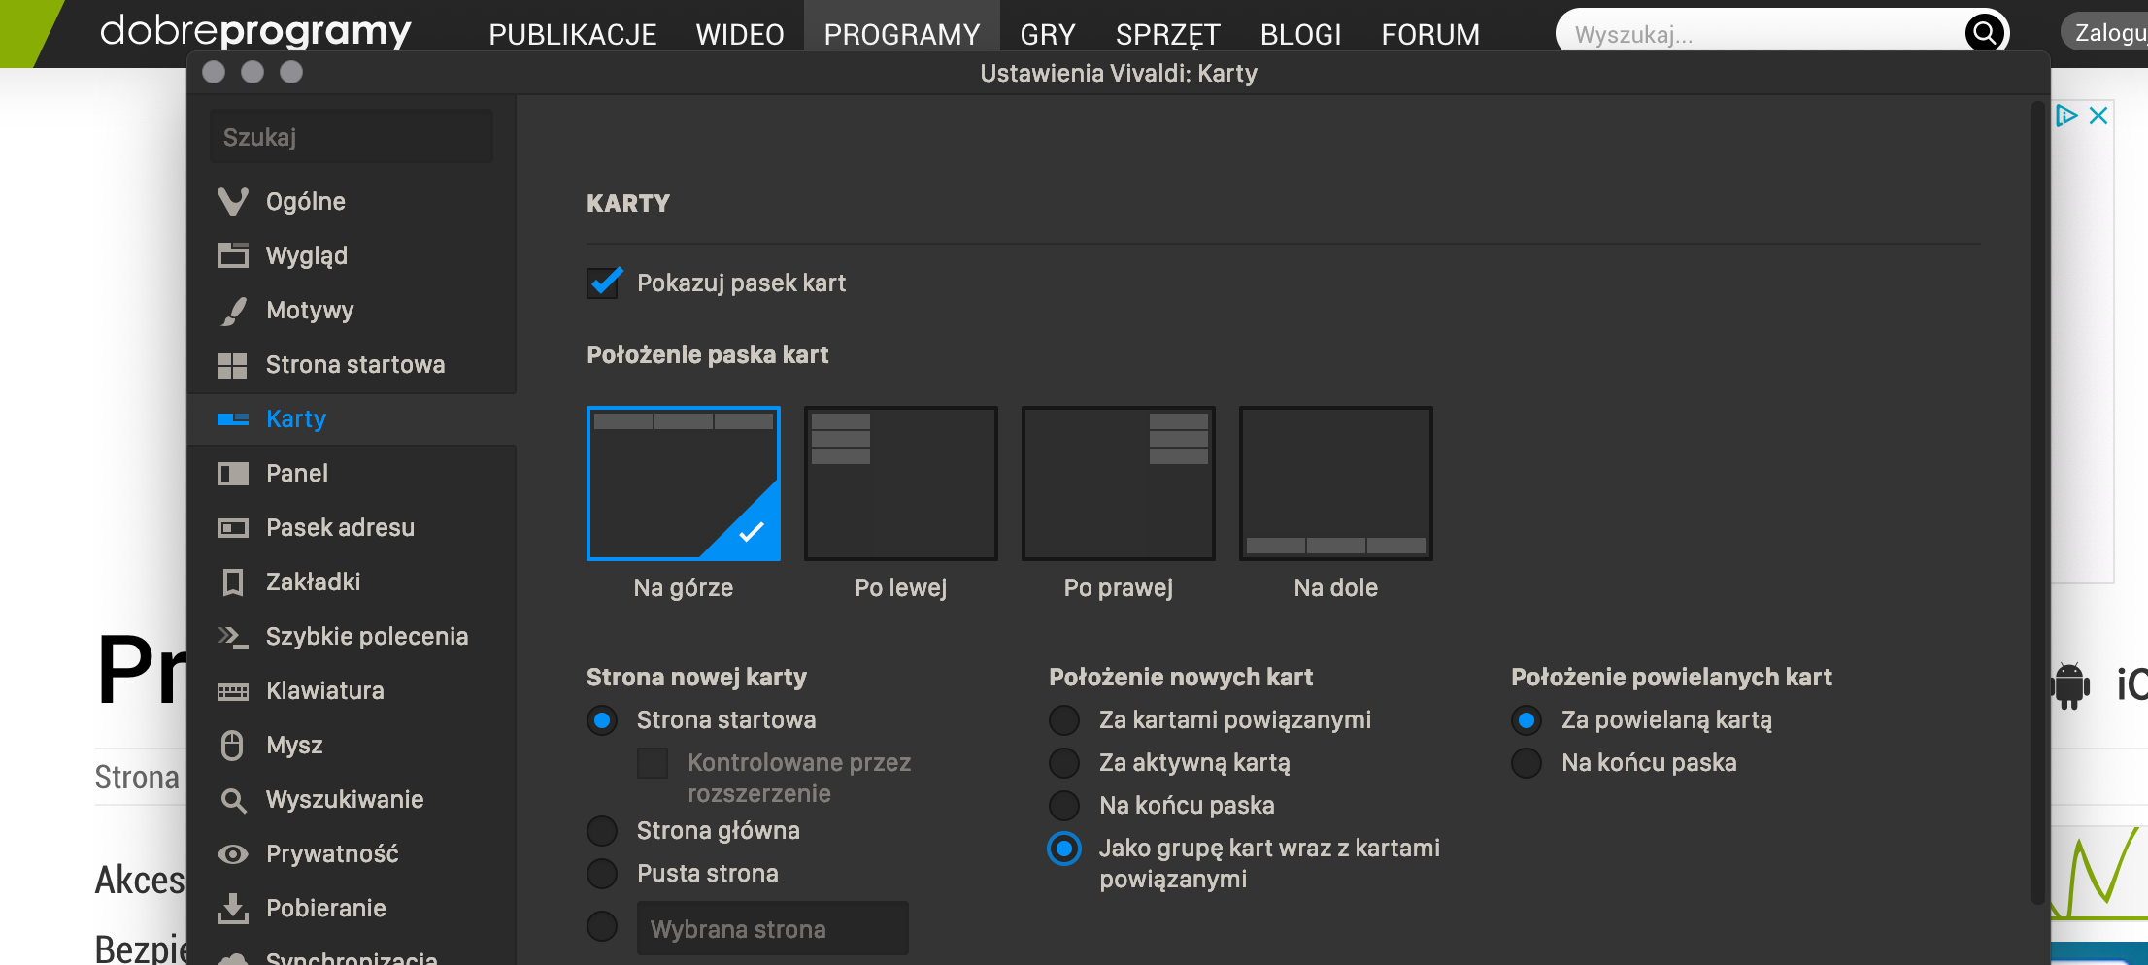The width and height of the screenshot is (2148, 965).
Task: Click the Wybrana strona text field
Action: 773,929
